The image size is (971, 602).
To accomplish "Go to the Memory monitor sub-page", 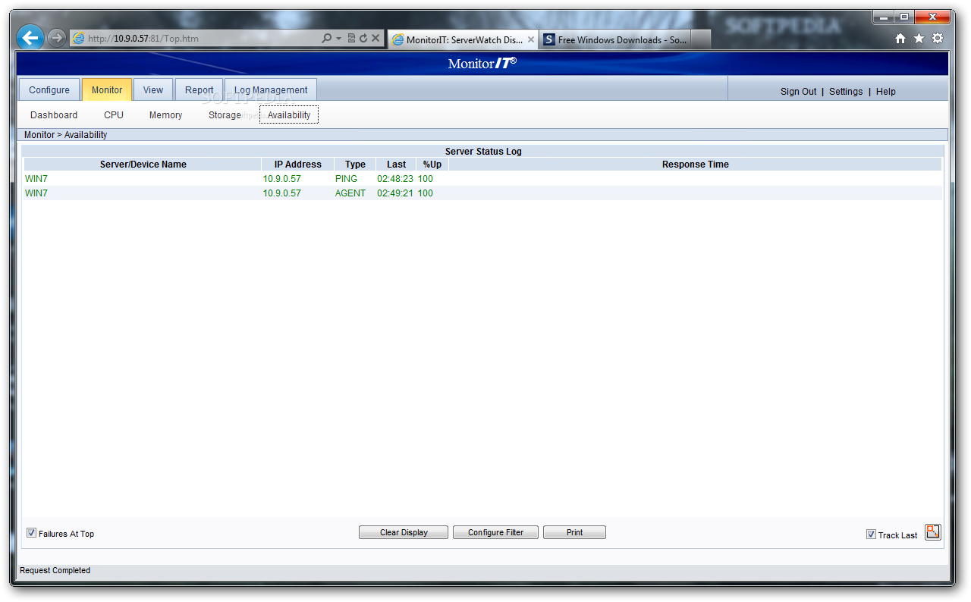I will 165,115.
